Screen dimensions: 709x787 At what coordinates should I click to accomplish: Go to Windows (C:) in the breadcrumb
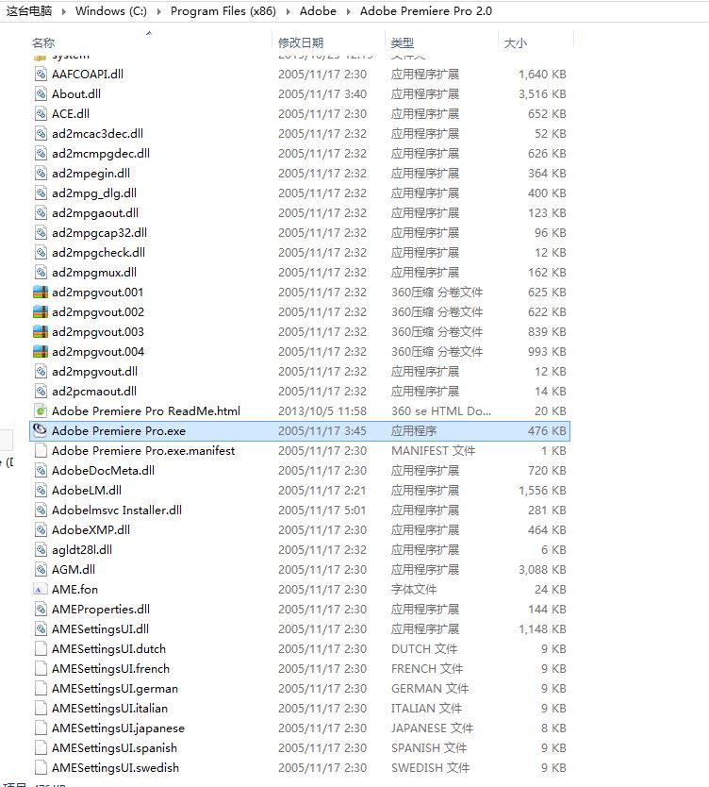[111, 11]
